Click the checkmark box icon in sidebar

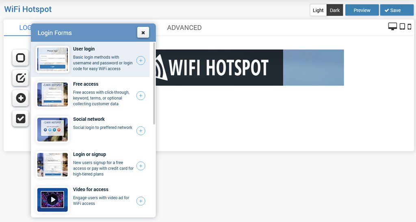tap(20, 118)
